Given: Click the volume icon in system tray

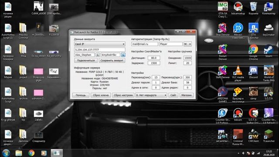Looking at the screenshot, I should click(x=244, y=153).
